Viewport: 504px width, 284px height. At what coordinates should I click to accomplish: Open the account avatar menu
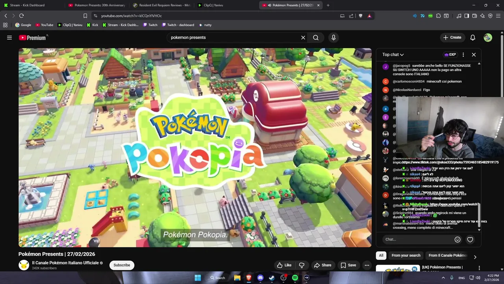coord(488,37)
